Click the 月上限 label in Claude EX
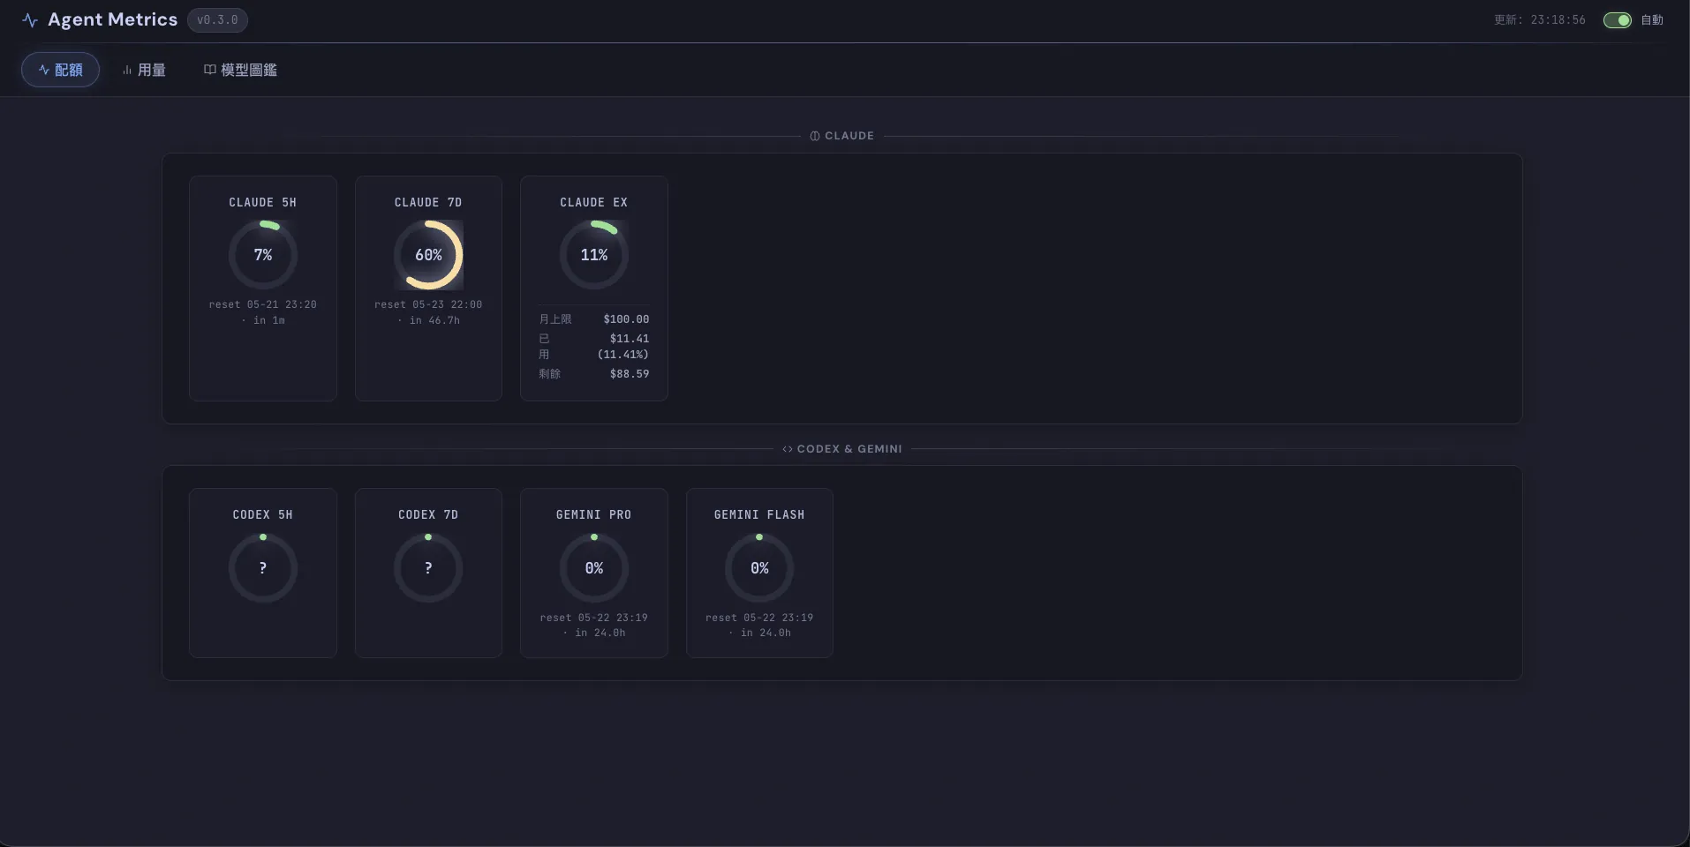The height and width of the screenshot is (847, 1690). [555, 319]
